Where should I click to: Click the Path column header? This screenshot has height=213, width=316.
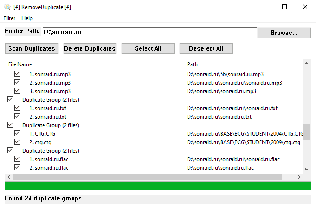(243, 64)
